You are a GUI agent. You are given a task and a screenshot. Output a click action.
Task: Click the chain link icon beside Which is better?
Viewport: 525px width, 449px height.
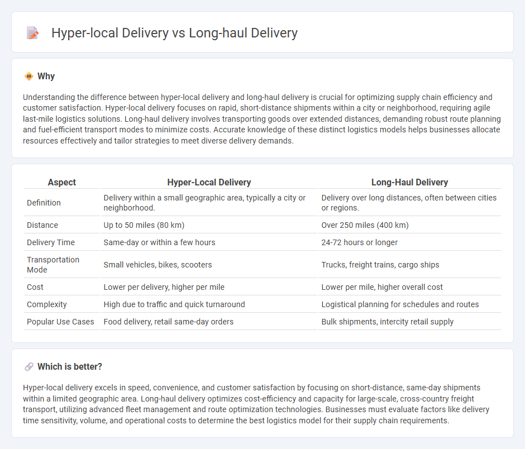(29, 367)
